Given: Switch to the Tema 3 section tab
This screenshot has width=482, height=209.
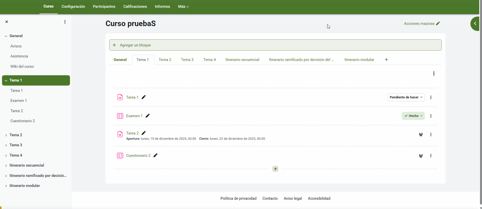Looking at the screenshot, I should (187, 60).
